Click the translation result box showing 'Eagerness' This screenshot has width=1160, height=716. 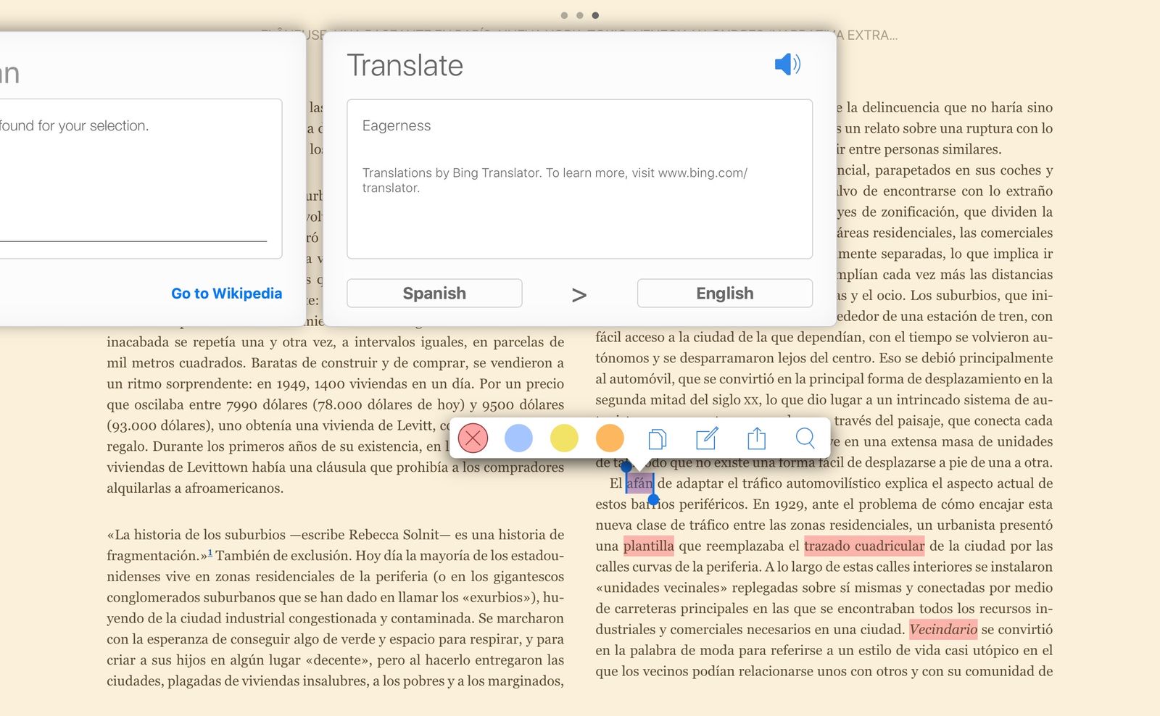(x=579, y=179)
